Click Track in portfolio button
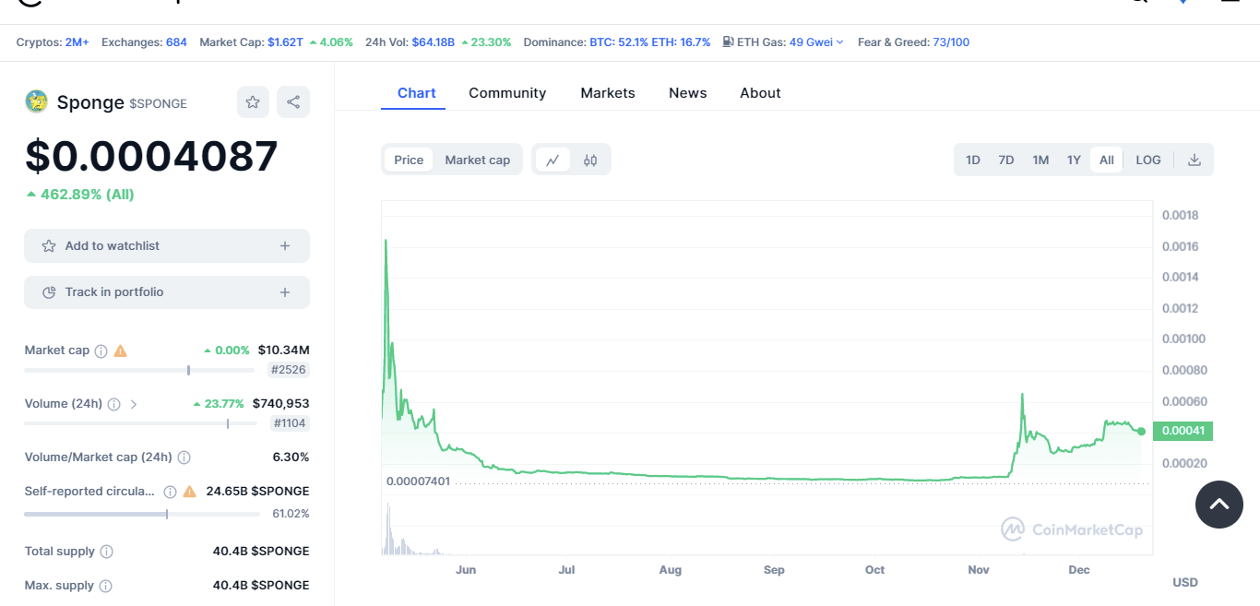Screen dimensions: 1260x606 pos(167,292)
